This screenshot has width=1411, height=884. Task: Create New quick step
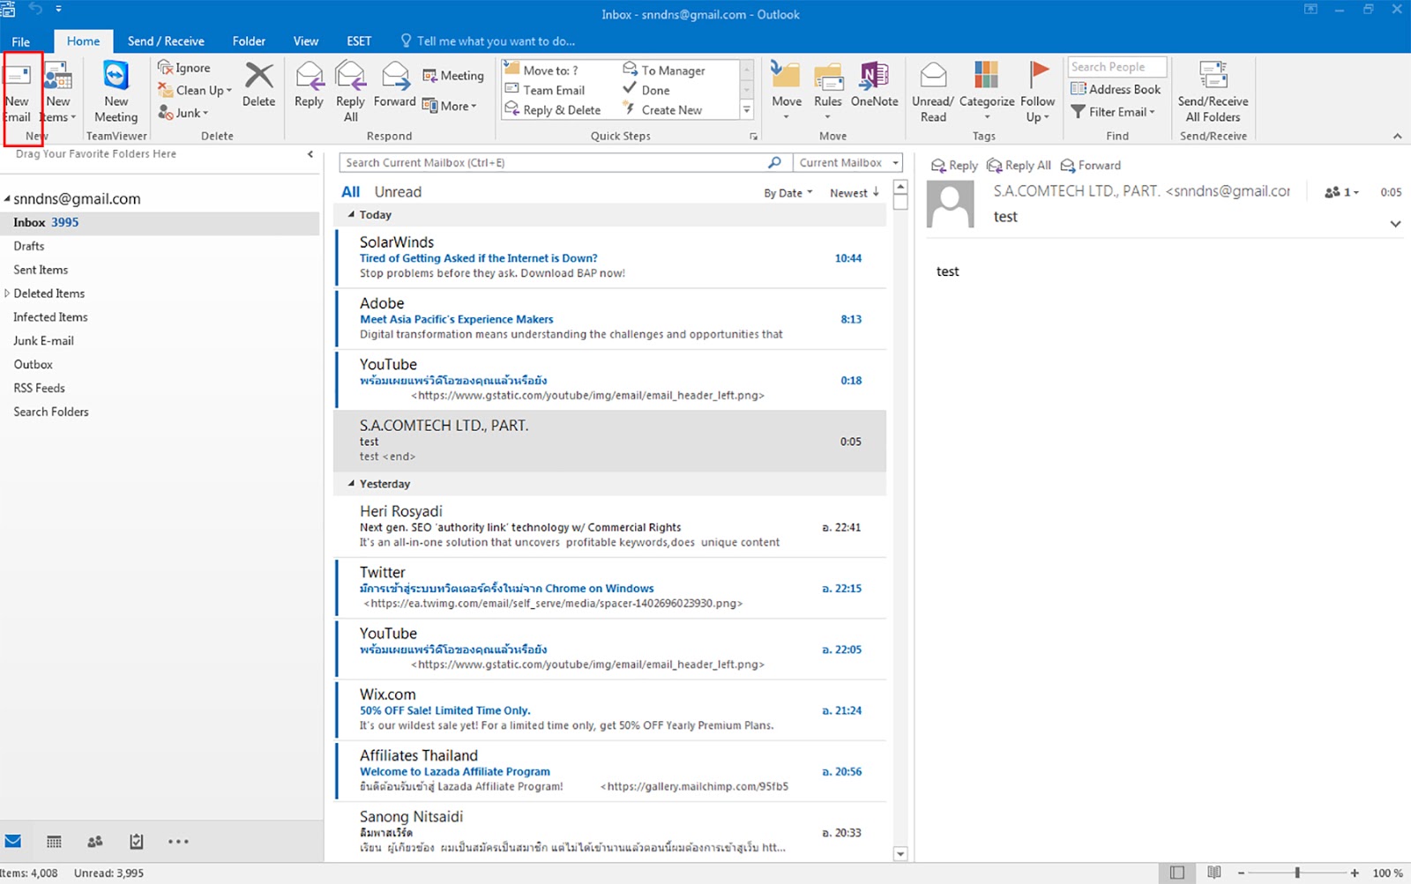(x=662, y=110)
